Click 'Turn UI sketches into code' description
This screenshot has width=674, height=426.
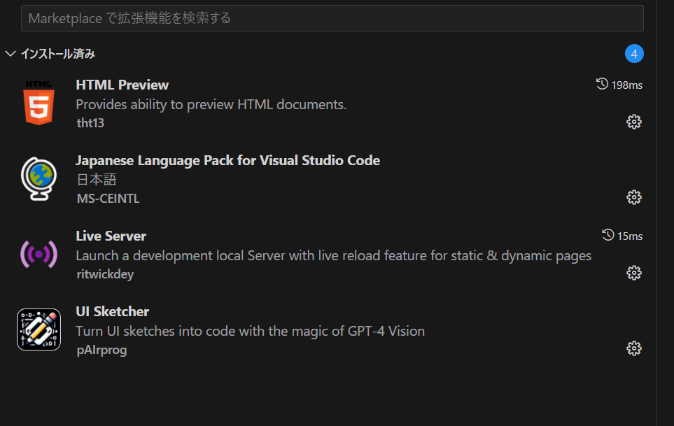(250, 332)
